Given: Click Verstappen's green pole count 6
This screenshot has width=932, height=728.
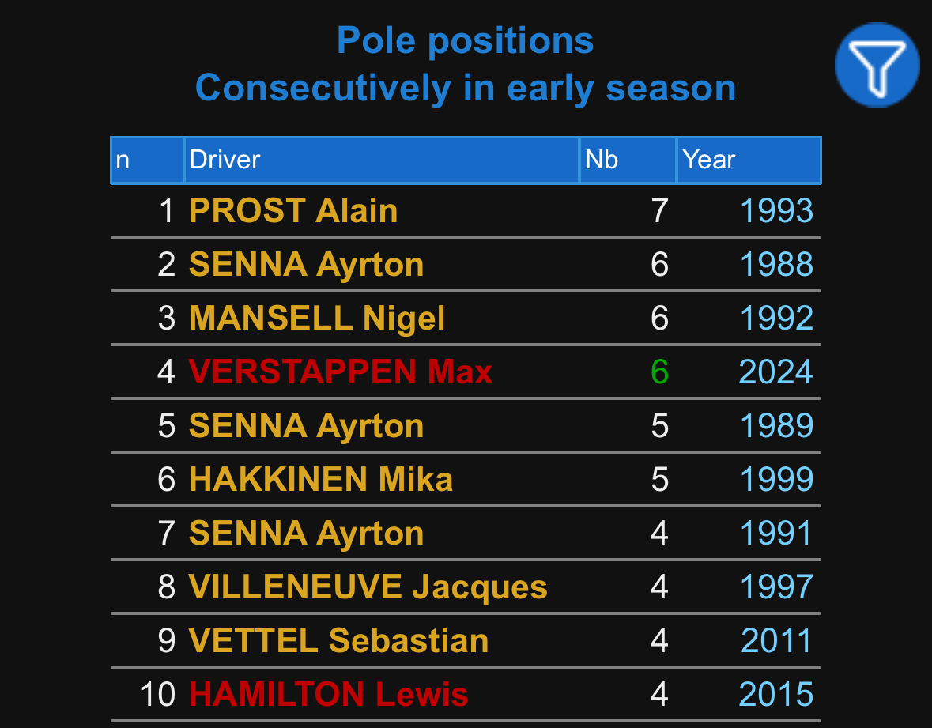Looking at the screenshot, I should [x=660, y=372].
